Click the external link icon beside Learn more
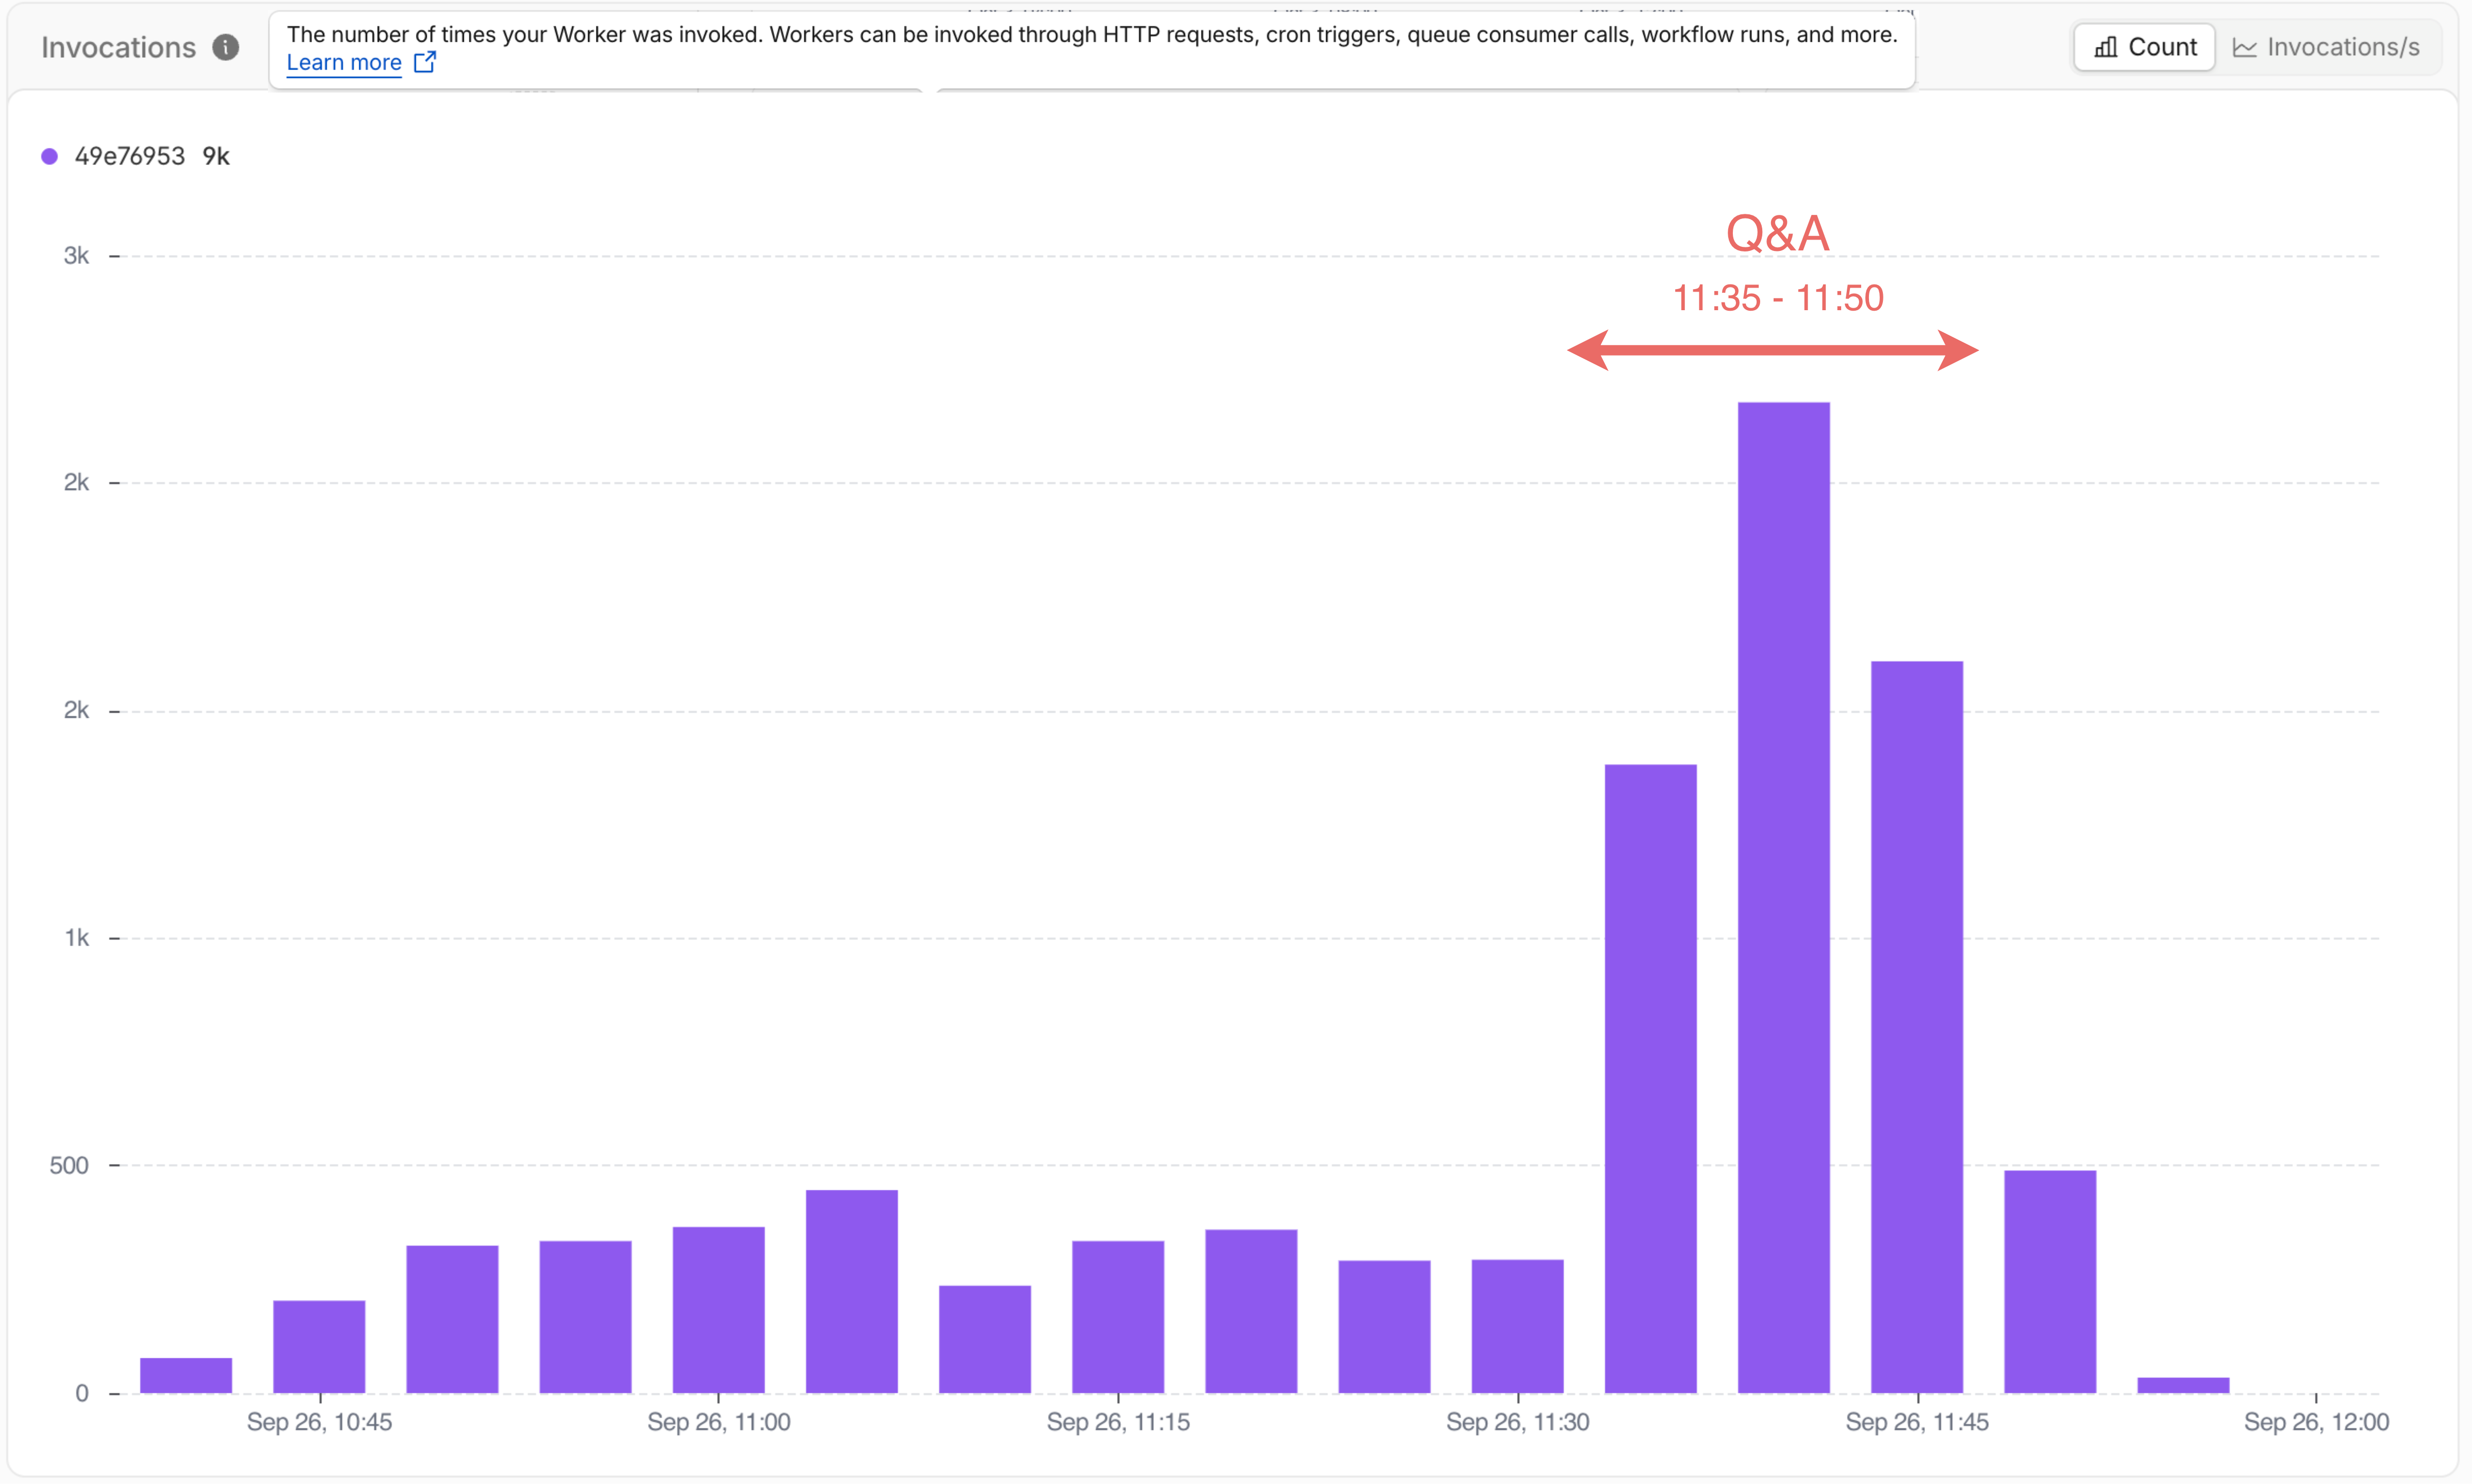This screenshot has width=2472, height=1484. (425, 62)
